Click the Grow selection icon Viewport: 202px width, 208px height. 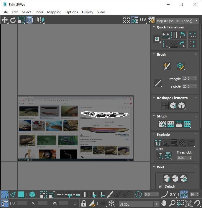pyautogui.click(x=44, y=195)
